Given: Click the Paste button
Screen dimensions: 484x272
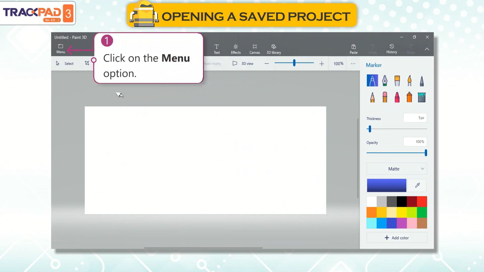Looking at the screenshot, I should point(354,49).
